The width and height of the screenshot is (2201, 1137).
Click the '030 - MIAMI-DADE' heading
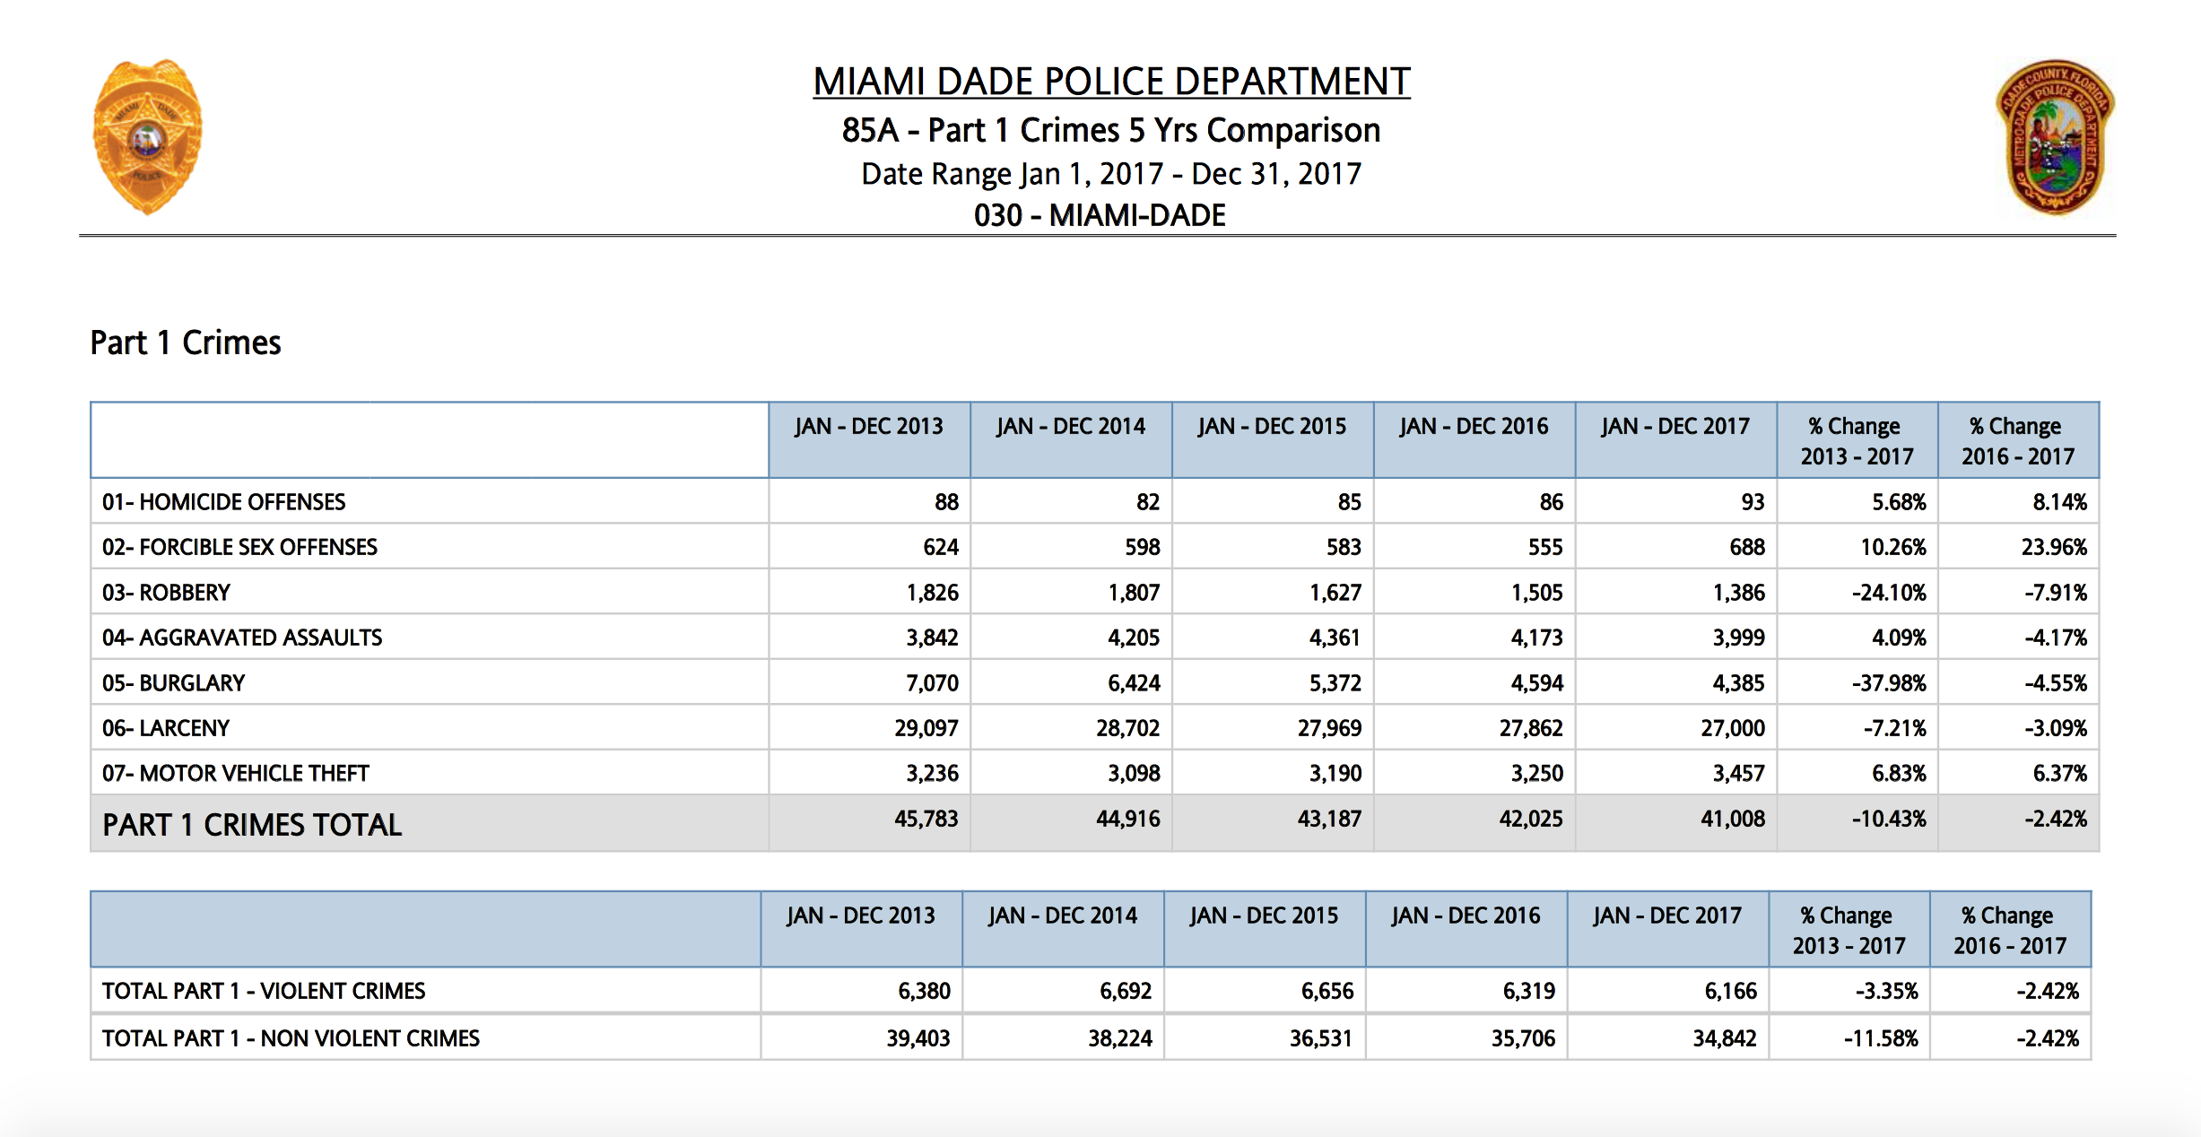pos(1100,215)
